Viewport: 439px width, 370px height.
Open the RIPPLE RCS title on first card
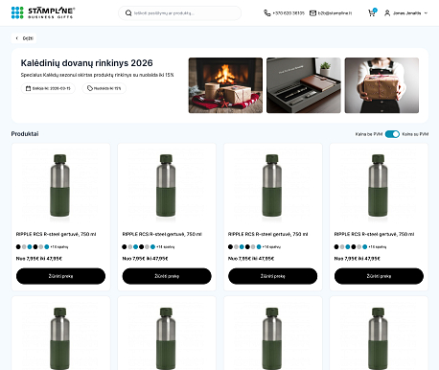(56, 234)
